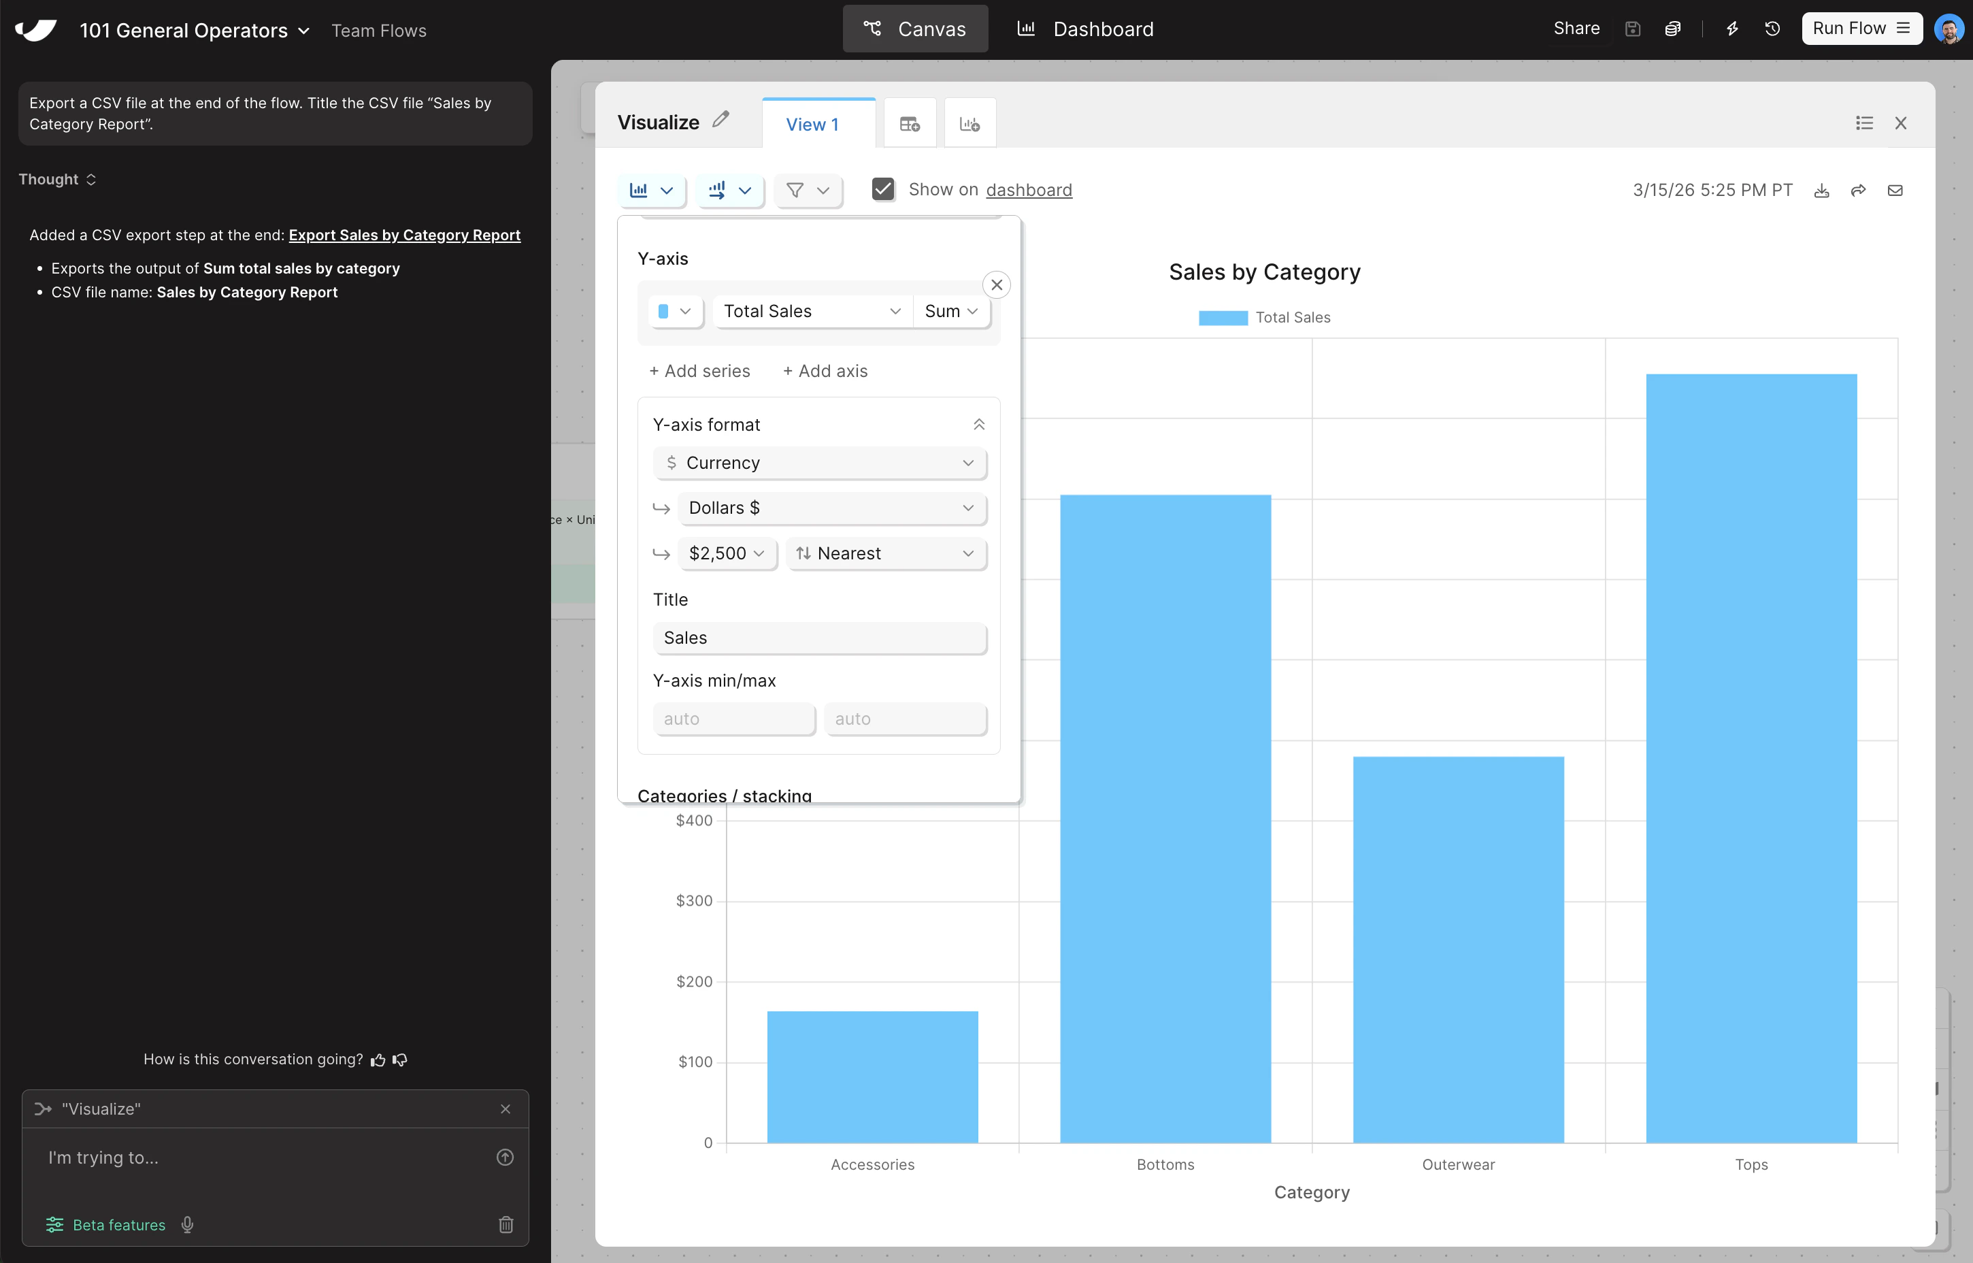
Task: Click the I'm trying to... chat input
Action: [x=263, y=1158]
